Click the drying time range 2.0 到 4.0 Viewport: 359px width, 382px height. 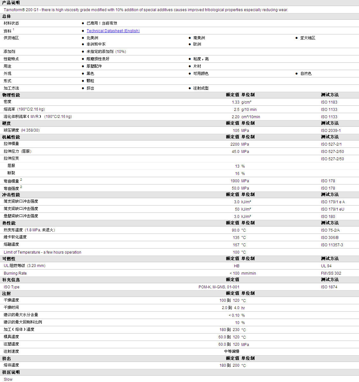click(x=231, y=308)
